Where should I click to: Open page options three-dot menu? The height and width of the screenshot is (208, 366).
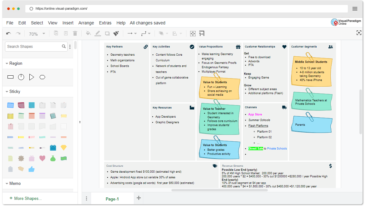[86, 198]
